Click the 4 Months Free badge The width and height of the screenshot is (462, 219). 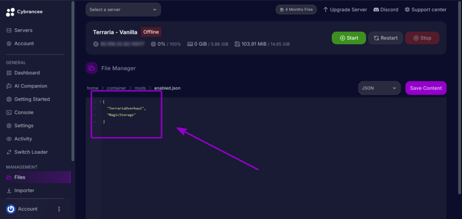(x=296, y=9)
